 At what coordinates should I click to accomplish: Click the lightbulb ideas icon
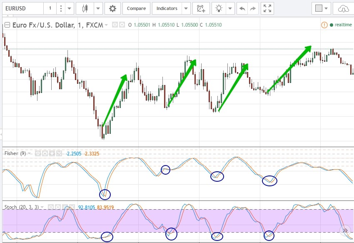click(219, 9)
